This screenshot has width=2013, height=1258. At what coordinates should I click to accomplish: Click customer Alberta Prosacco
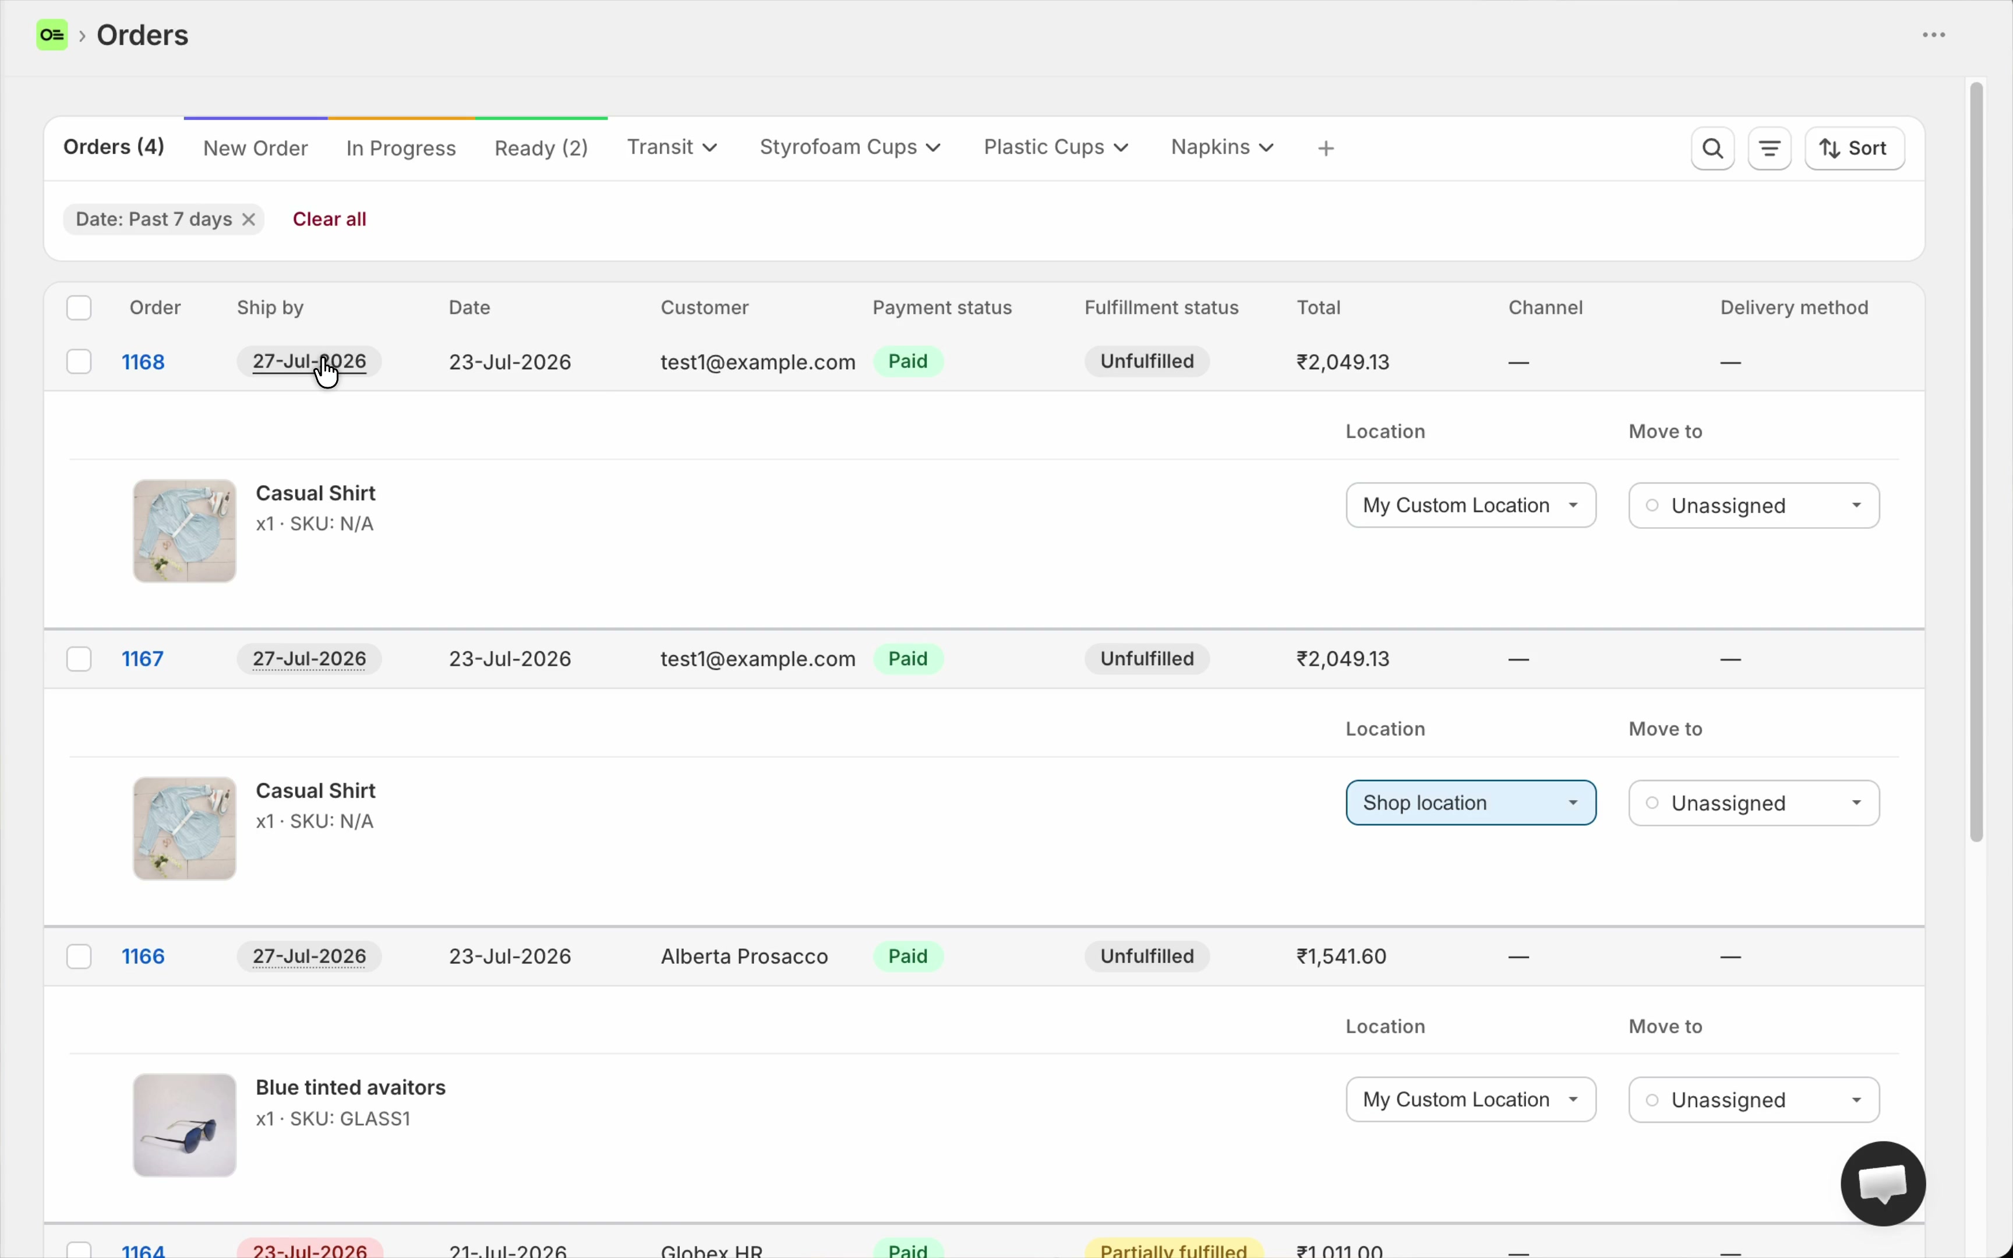point(744,956)
